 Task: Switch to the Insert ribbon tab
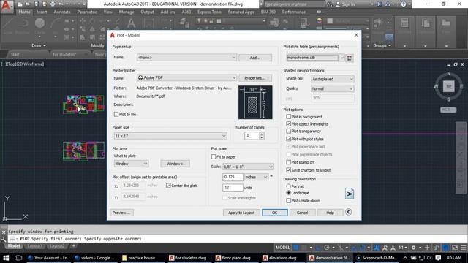(42, 12)
